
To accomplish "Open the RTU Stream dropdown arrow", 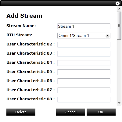I will (x=107, y=36).
